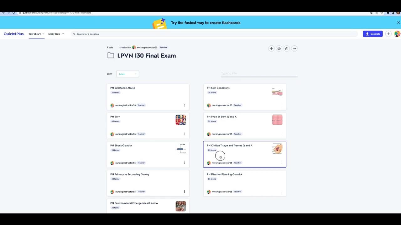
Task: Click PN Civilian Triage thumbnail image
Action: click(277, 149)
